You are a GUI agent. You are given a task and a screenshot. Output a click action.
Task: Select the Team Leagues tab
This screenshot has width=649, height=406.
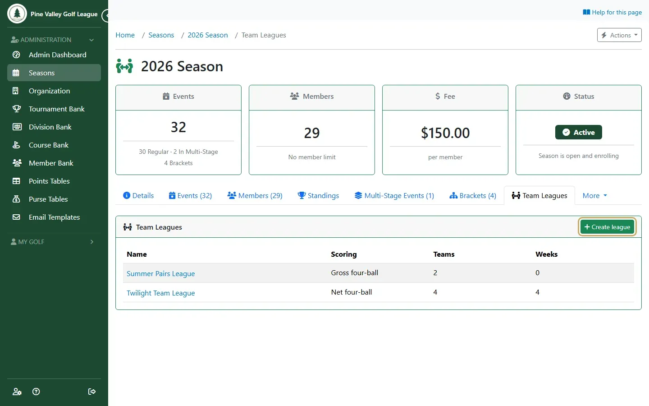(539, 195)
